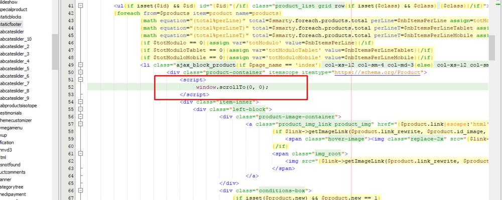Click the code editor vertical scrollbar thumb
Screen dimensions: 502x200
click(x=492, y=48)
